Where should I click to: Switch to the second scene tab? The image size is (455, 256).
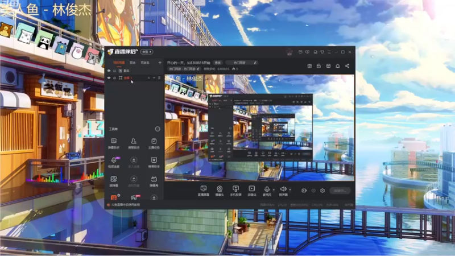[x=133, y=63]
